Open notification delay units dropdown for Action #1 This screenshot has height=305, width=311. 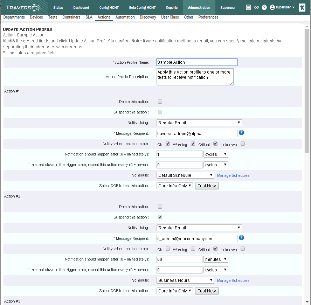(216, 154)
